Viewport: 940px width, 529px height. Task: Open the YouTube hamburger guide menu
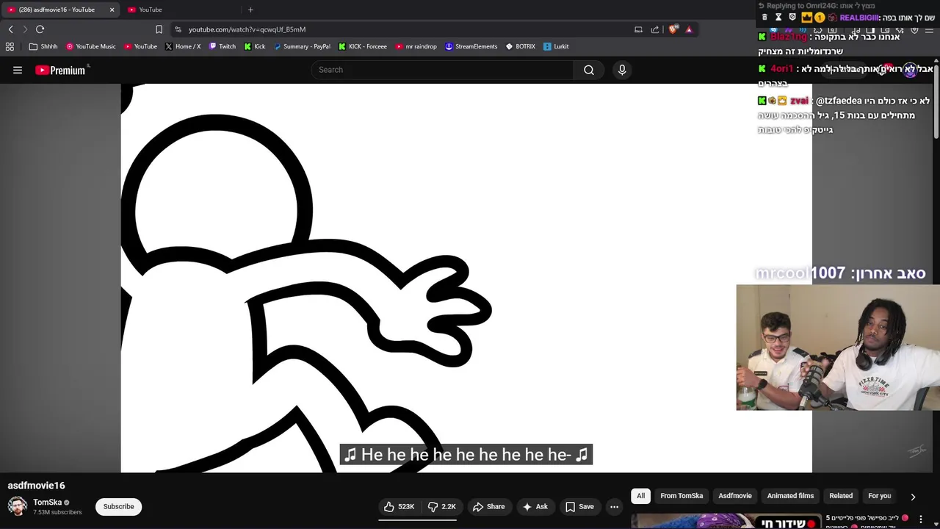pyautogui.click(x=18, y=70)
